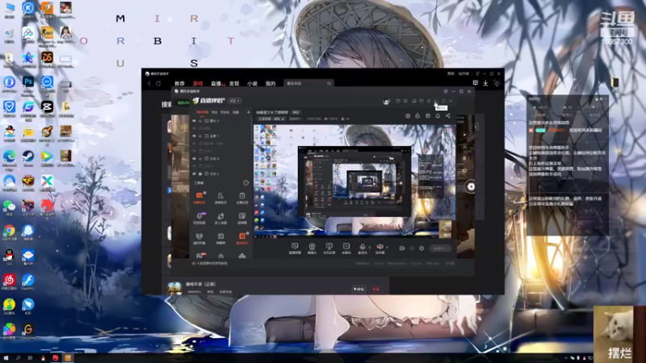Open the NetEase Cloud Music desktop shortcut

tap(9, 282)
